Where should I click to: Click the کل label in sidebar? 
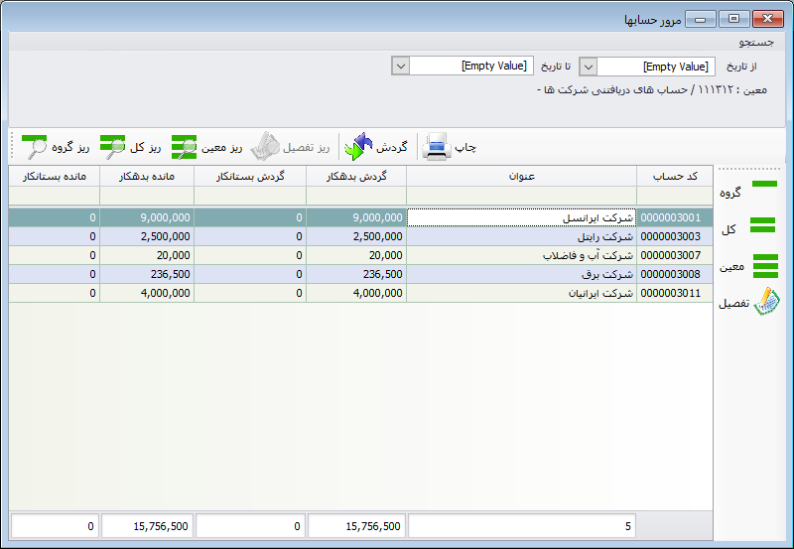728,229
